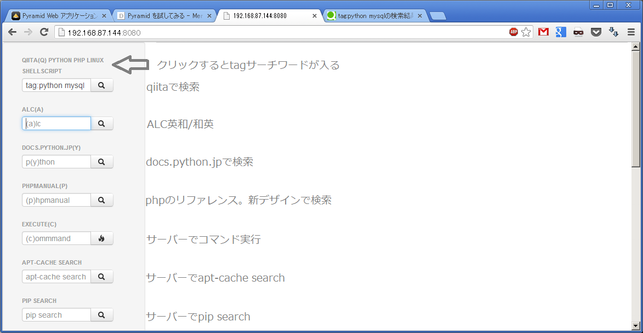Click the sunglasses incognito extension icon
643x333 pixels.
[x=578, y=32]
